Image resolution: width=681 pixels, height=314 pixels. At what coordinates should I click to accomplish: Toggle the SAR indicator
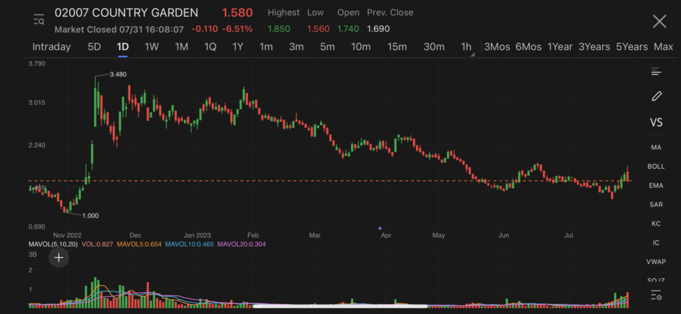[x=656, y=204]
